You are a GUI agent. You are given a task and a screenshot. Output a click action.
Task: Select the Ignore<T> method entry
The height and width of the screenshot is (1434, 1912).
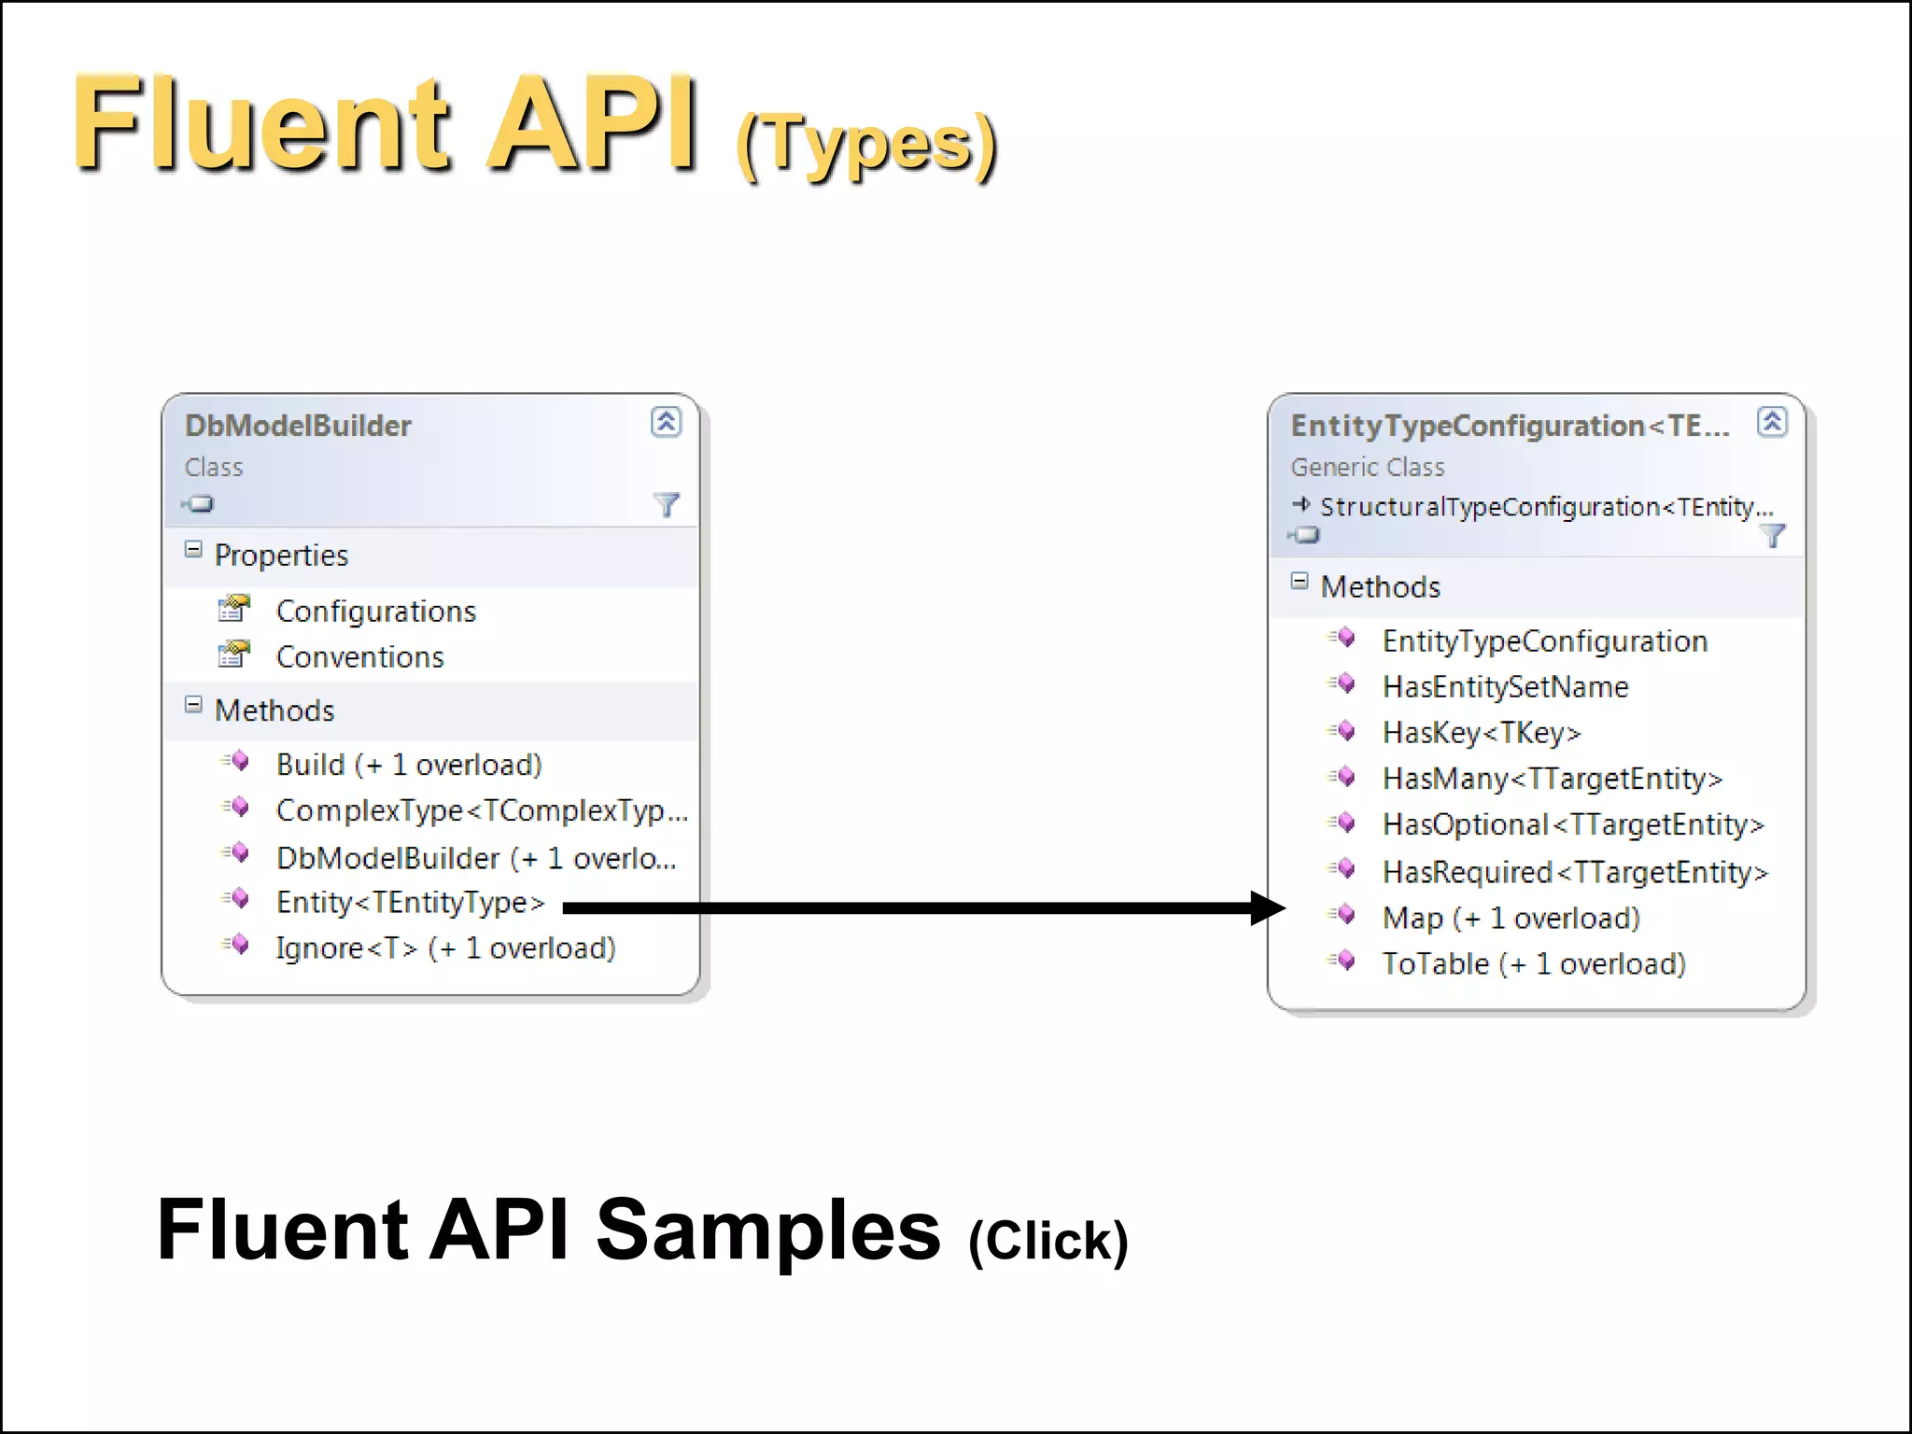445,949
